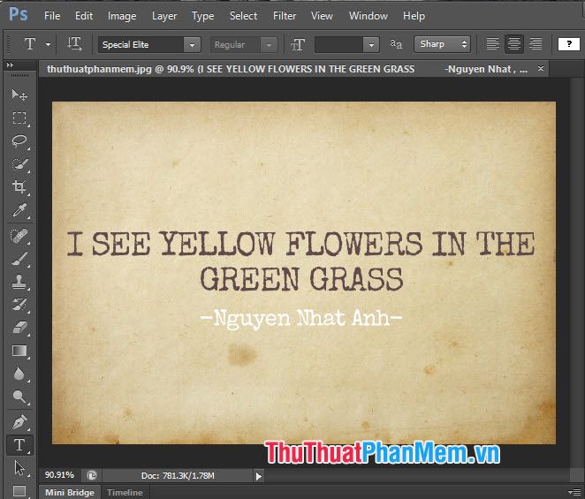Open status bar info arrow menu
Screen dimensions: 585x499
click(259, 476)
